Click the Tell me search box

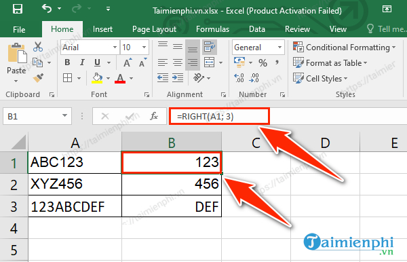click(387, 29)
